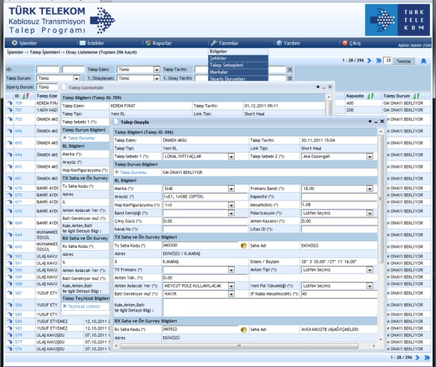Select Bölgeler in Tanımlar dropdown
436x367 pixels.
click(x=238, y=51)
